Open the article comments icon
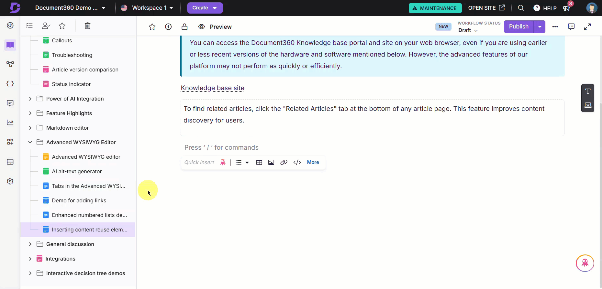The width and height of the screenshot is (602, 289). click(x=571, y=27)
